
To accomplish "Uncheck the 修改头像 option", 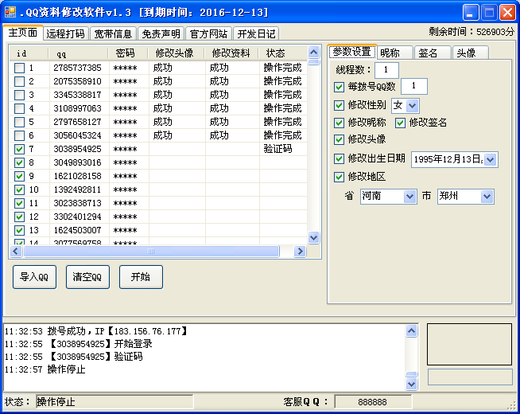I will [340, 139].
